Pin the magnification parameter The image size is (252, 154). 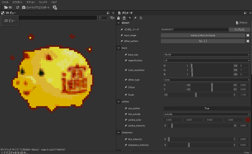(x=126, y=60)
